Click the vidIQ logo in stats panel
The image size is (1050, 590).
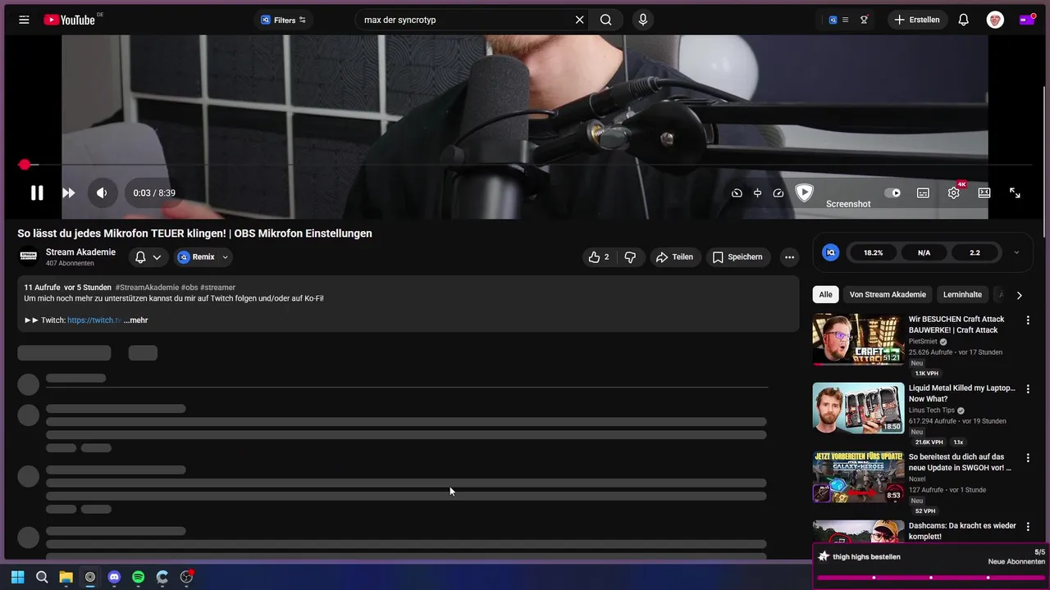pos(831,252)
